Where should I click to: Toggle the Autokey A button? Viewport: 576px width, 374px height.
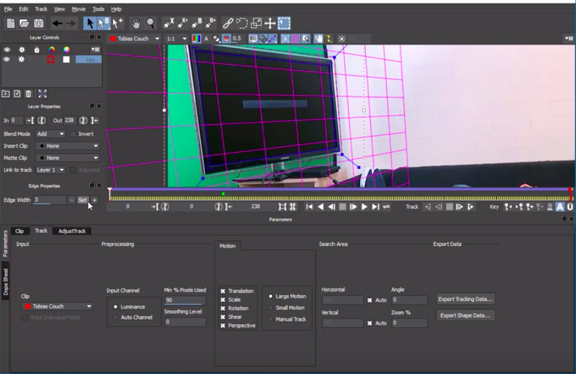560,207
